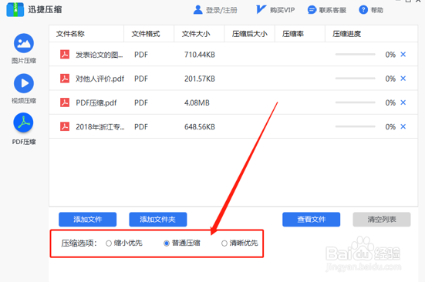Image resolution: width=425 pixels, height=282 pixels.
Task: Click the 登录/注册 link text
Action: [221, 10]
